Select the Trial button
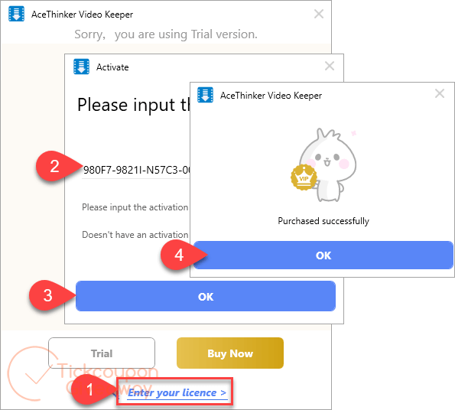The height and width of the screenshot is (410, 455). click(x=102, y=353)
